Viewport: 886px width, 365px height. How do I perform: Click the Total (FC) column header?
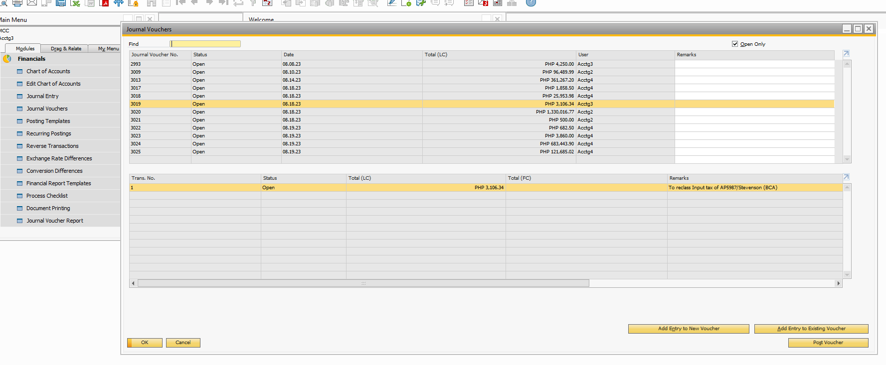tap(586, 178)
